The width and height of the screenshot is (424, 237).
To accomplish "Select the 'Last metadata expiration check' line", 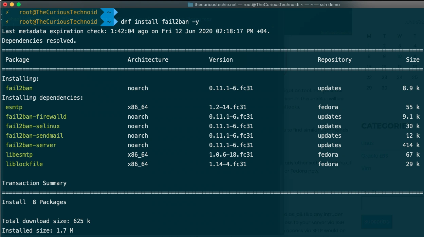I will [136, 31].
